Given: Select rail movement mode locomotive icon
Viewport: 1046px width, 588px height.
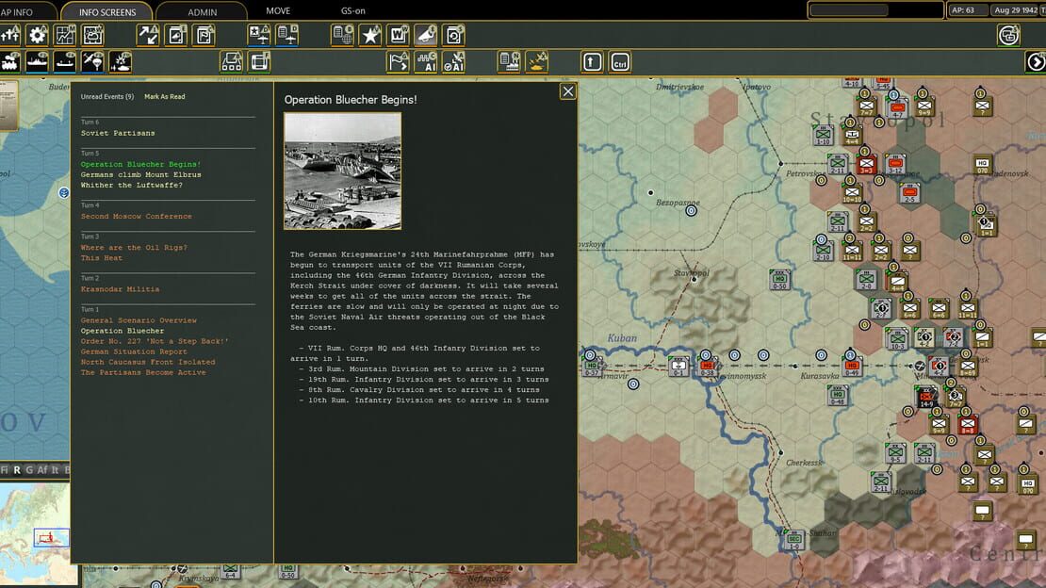Looking at the screenshot, I should [10, 62].
